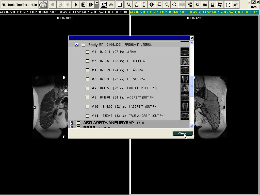Click the play forward arrow button

[x=76, y=5]
